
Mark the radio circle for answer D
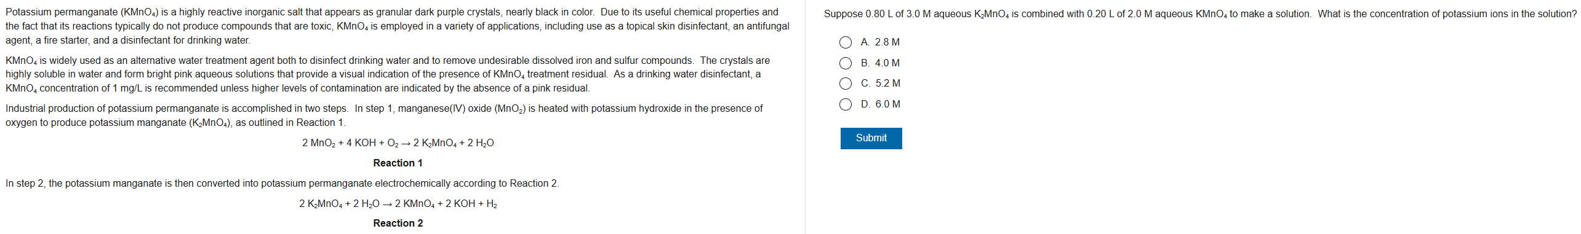click(x=846, y=104)
